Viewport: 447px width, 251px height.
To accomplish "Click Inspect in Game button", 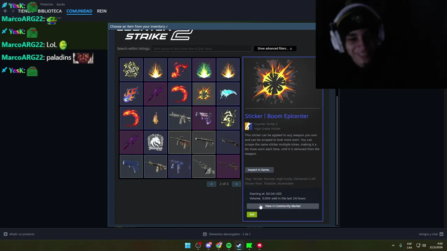I will click(259, 170).
